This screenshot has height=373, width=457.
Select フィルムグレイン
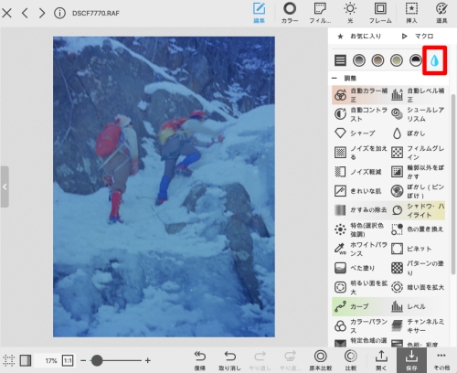pyautogui.click(x=418, y=153)
